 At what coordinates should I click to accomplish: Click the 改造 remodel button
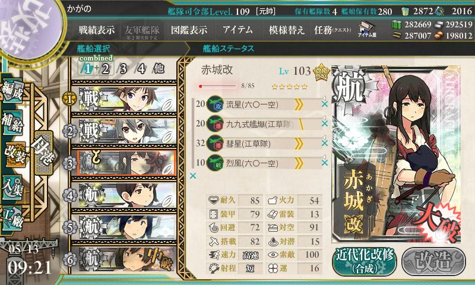[434, 261]
